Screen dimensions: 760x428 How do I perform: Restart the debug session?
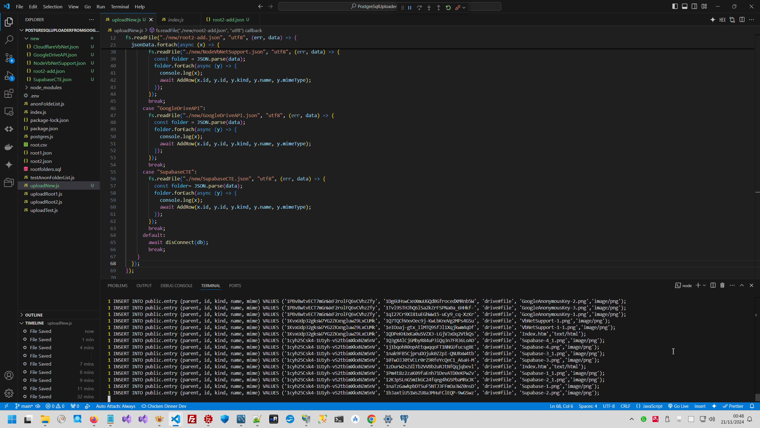[448, 8]
